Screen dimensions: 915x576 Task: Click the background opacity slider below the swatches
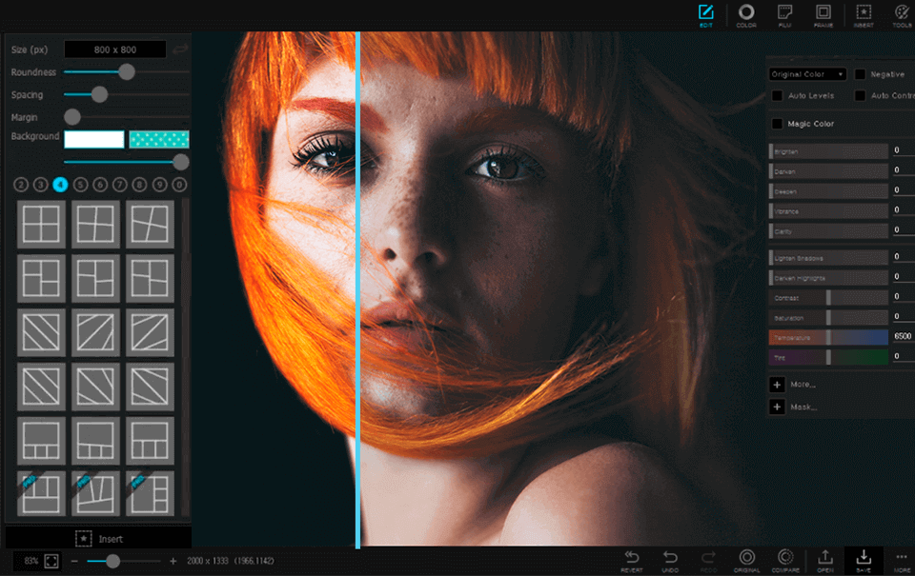pyautogui.click(x=126, y=162)
